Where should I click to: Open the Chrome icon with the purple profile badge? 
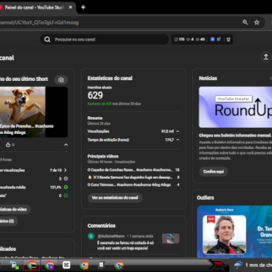coord(49,265)
